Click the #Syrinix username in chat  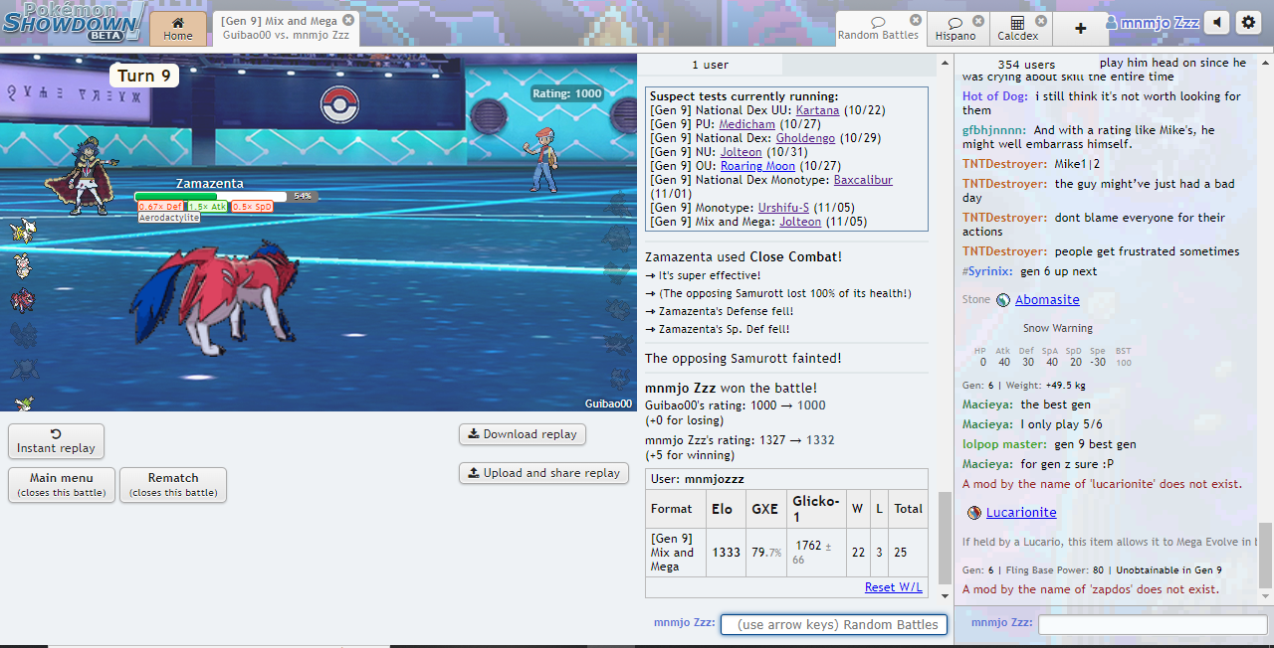point(987,271)
